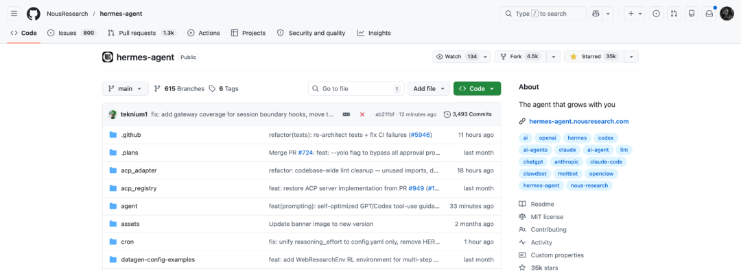Click teknium1's avatar in commit row
Viewport: 741px width, 271px height.
[113, 114]
